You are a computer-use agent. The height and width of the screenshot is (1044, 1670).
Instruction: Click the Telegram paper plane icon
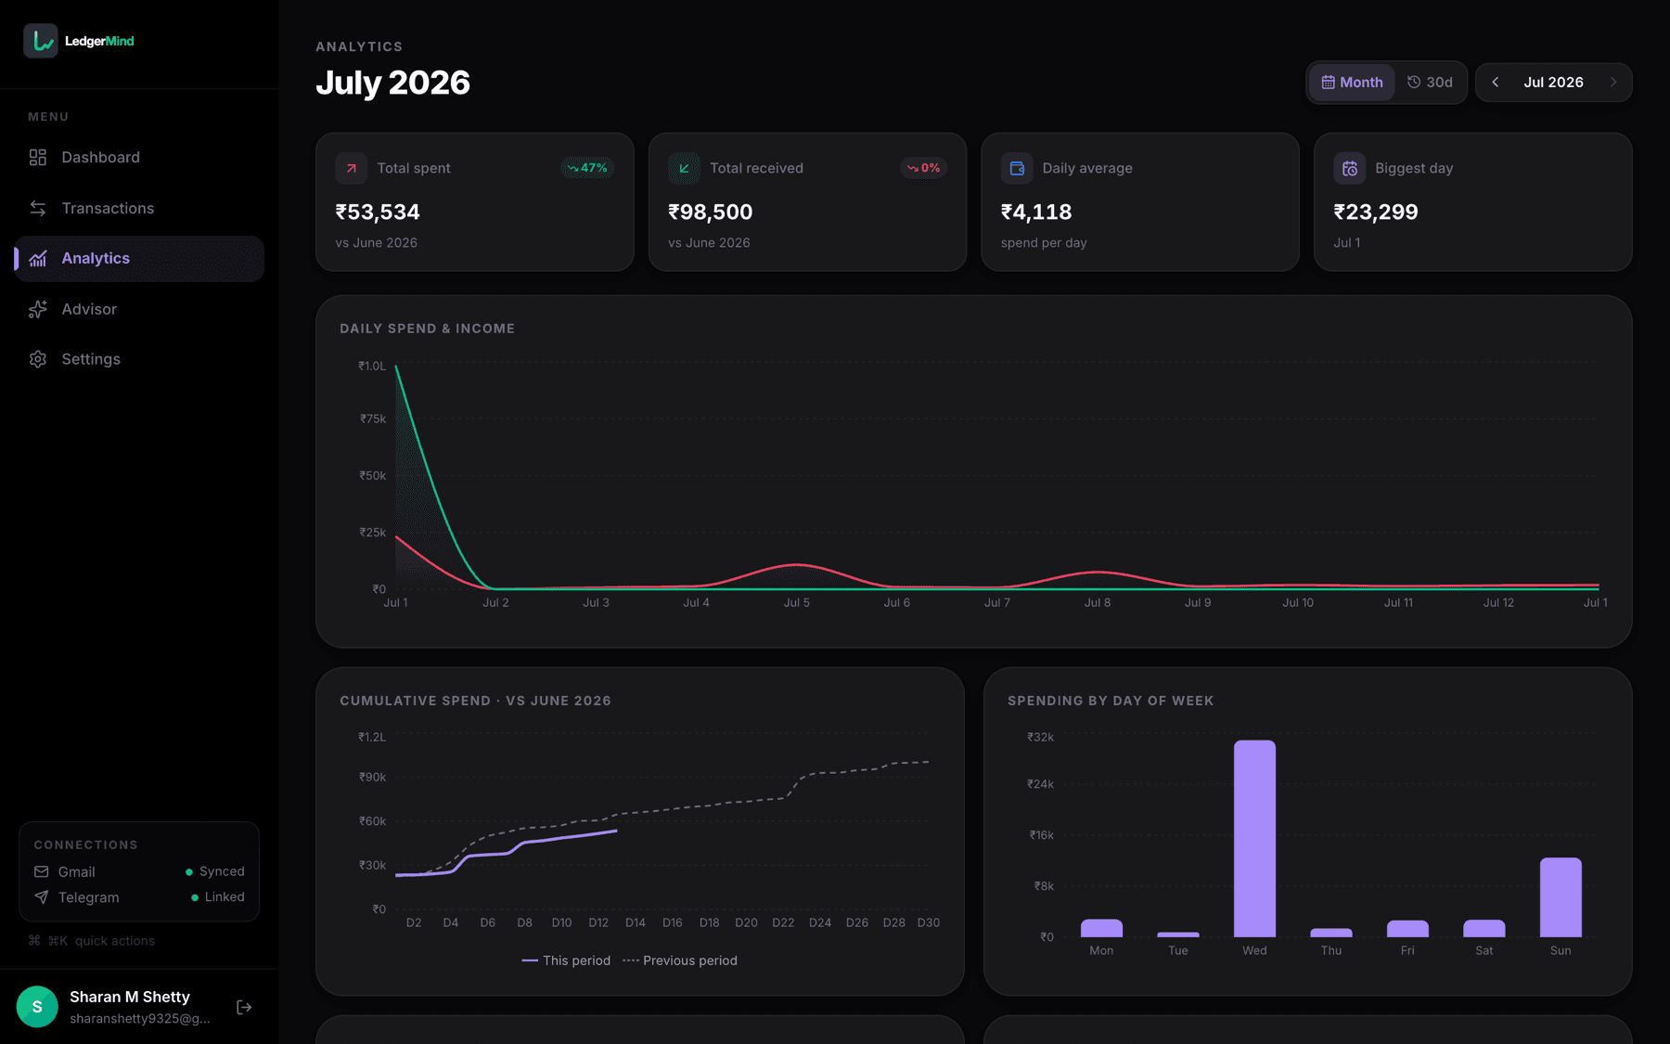41,897
